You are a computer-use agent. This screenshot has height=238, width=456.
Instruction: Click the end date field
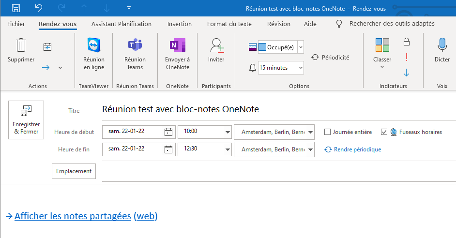pyautogui.click(x=133, y=149)
